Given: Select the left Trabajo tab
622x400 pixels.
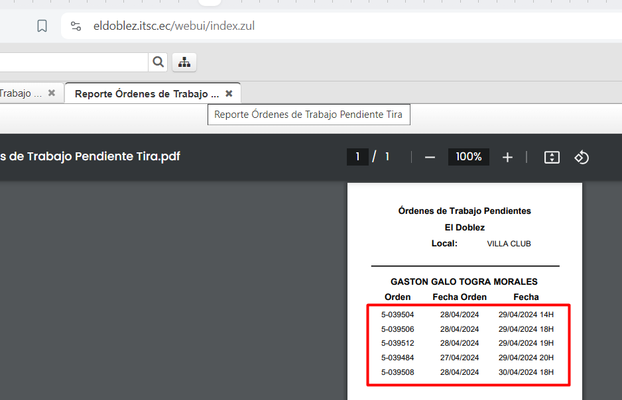Looking at the screenshot, I should tap(20, 93).
